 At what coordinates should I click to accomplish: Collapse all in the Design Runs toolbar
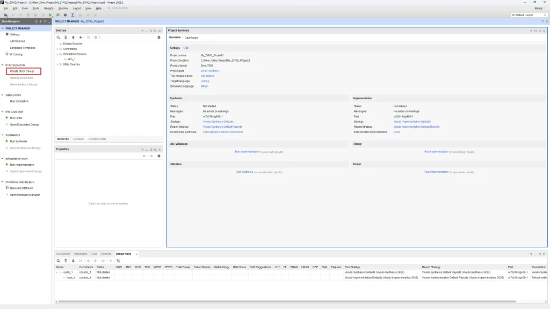pyautogui.click(x=65, y=261)
